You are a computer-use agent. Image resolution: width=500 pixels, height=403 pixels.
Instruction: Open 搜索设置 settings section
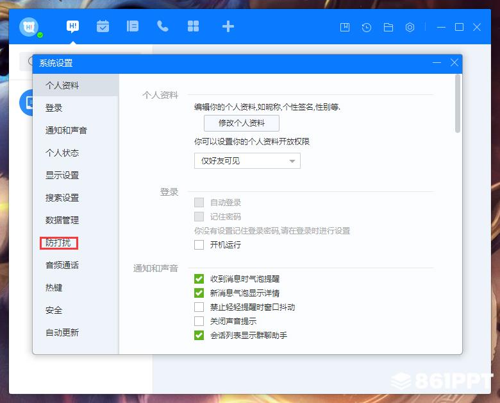click(x=76, y=198)
